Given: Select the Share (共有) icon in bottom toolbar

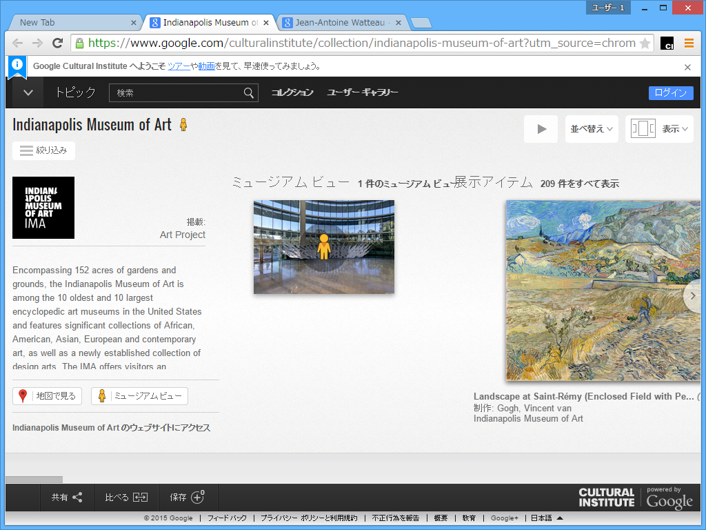Looking at the screenshot, I should pos(78,497).
